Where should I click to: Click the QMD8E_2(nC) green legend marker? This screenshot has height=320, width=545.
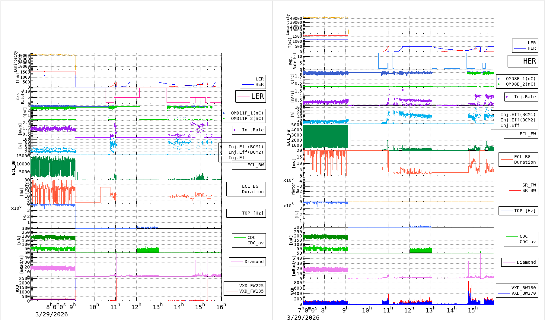[499, 84]
